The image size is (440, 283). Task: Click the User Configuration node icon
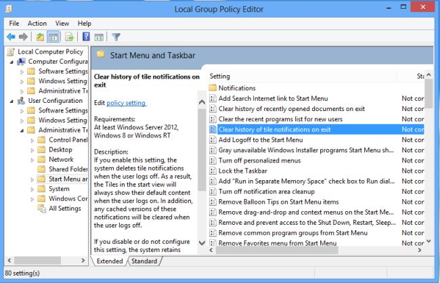point(21,100)
